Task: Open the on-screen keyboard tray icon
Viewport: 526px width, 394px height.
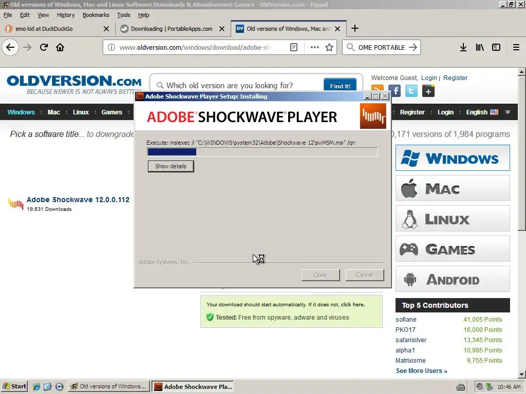Action: [461, 387]
